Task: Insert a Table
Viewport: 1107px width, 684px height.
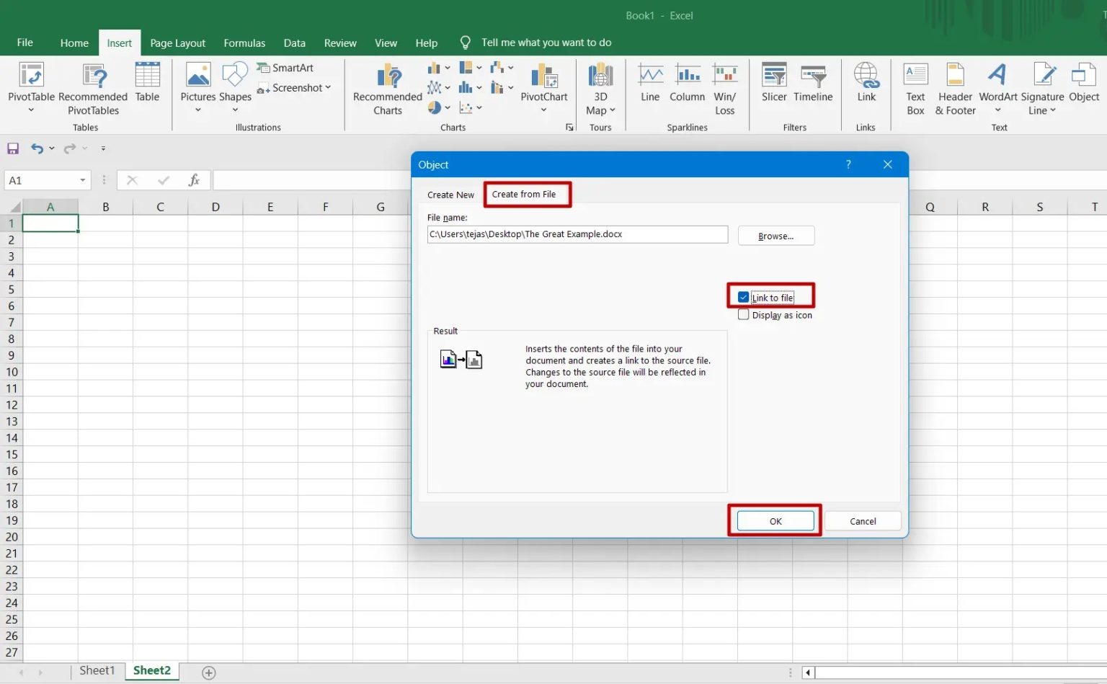Action: [147, 86]
